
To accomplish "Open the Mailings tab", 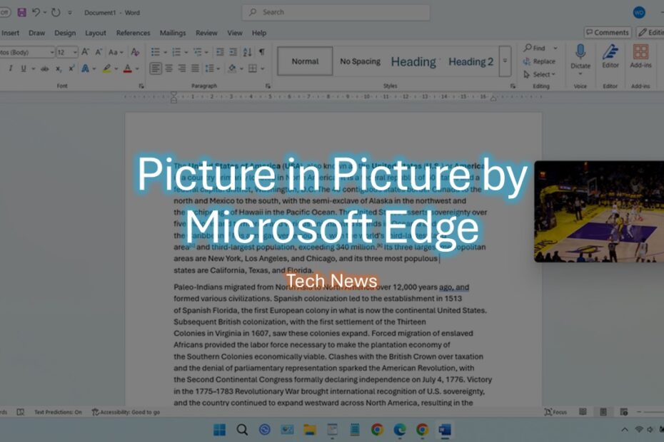I will point(172,33).
